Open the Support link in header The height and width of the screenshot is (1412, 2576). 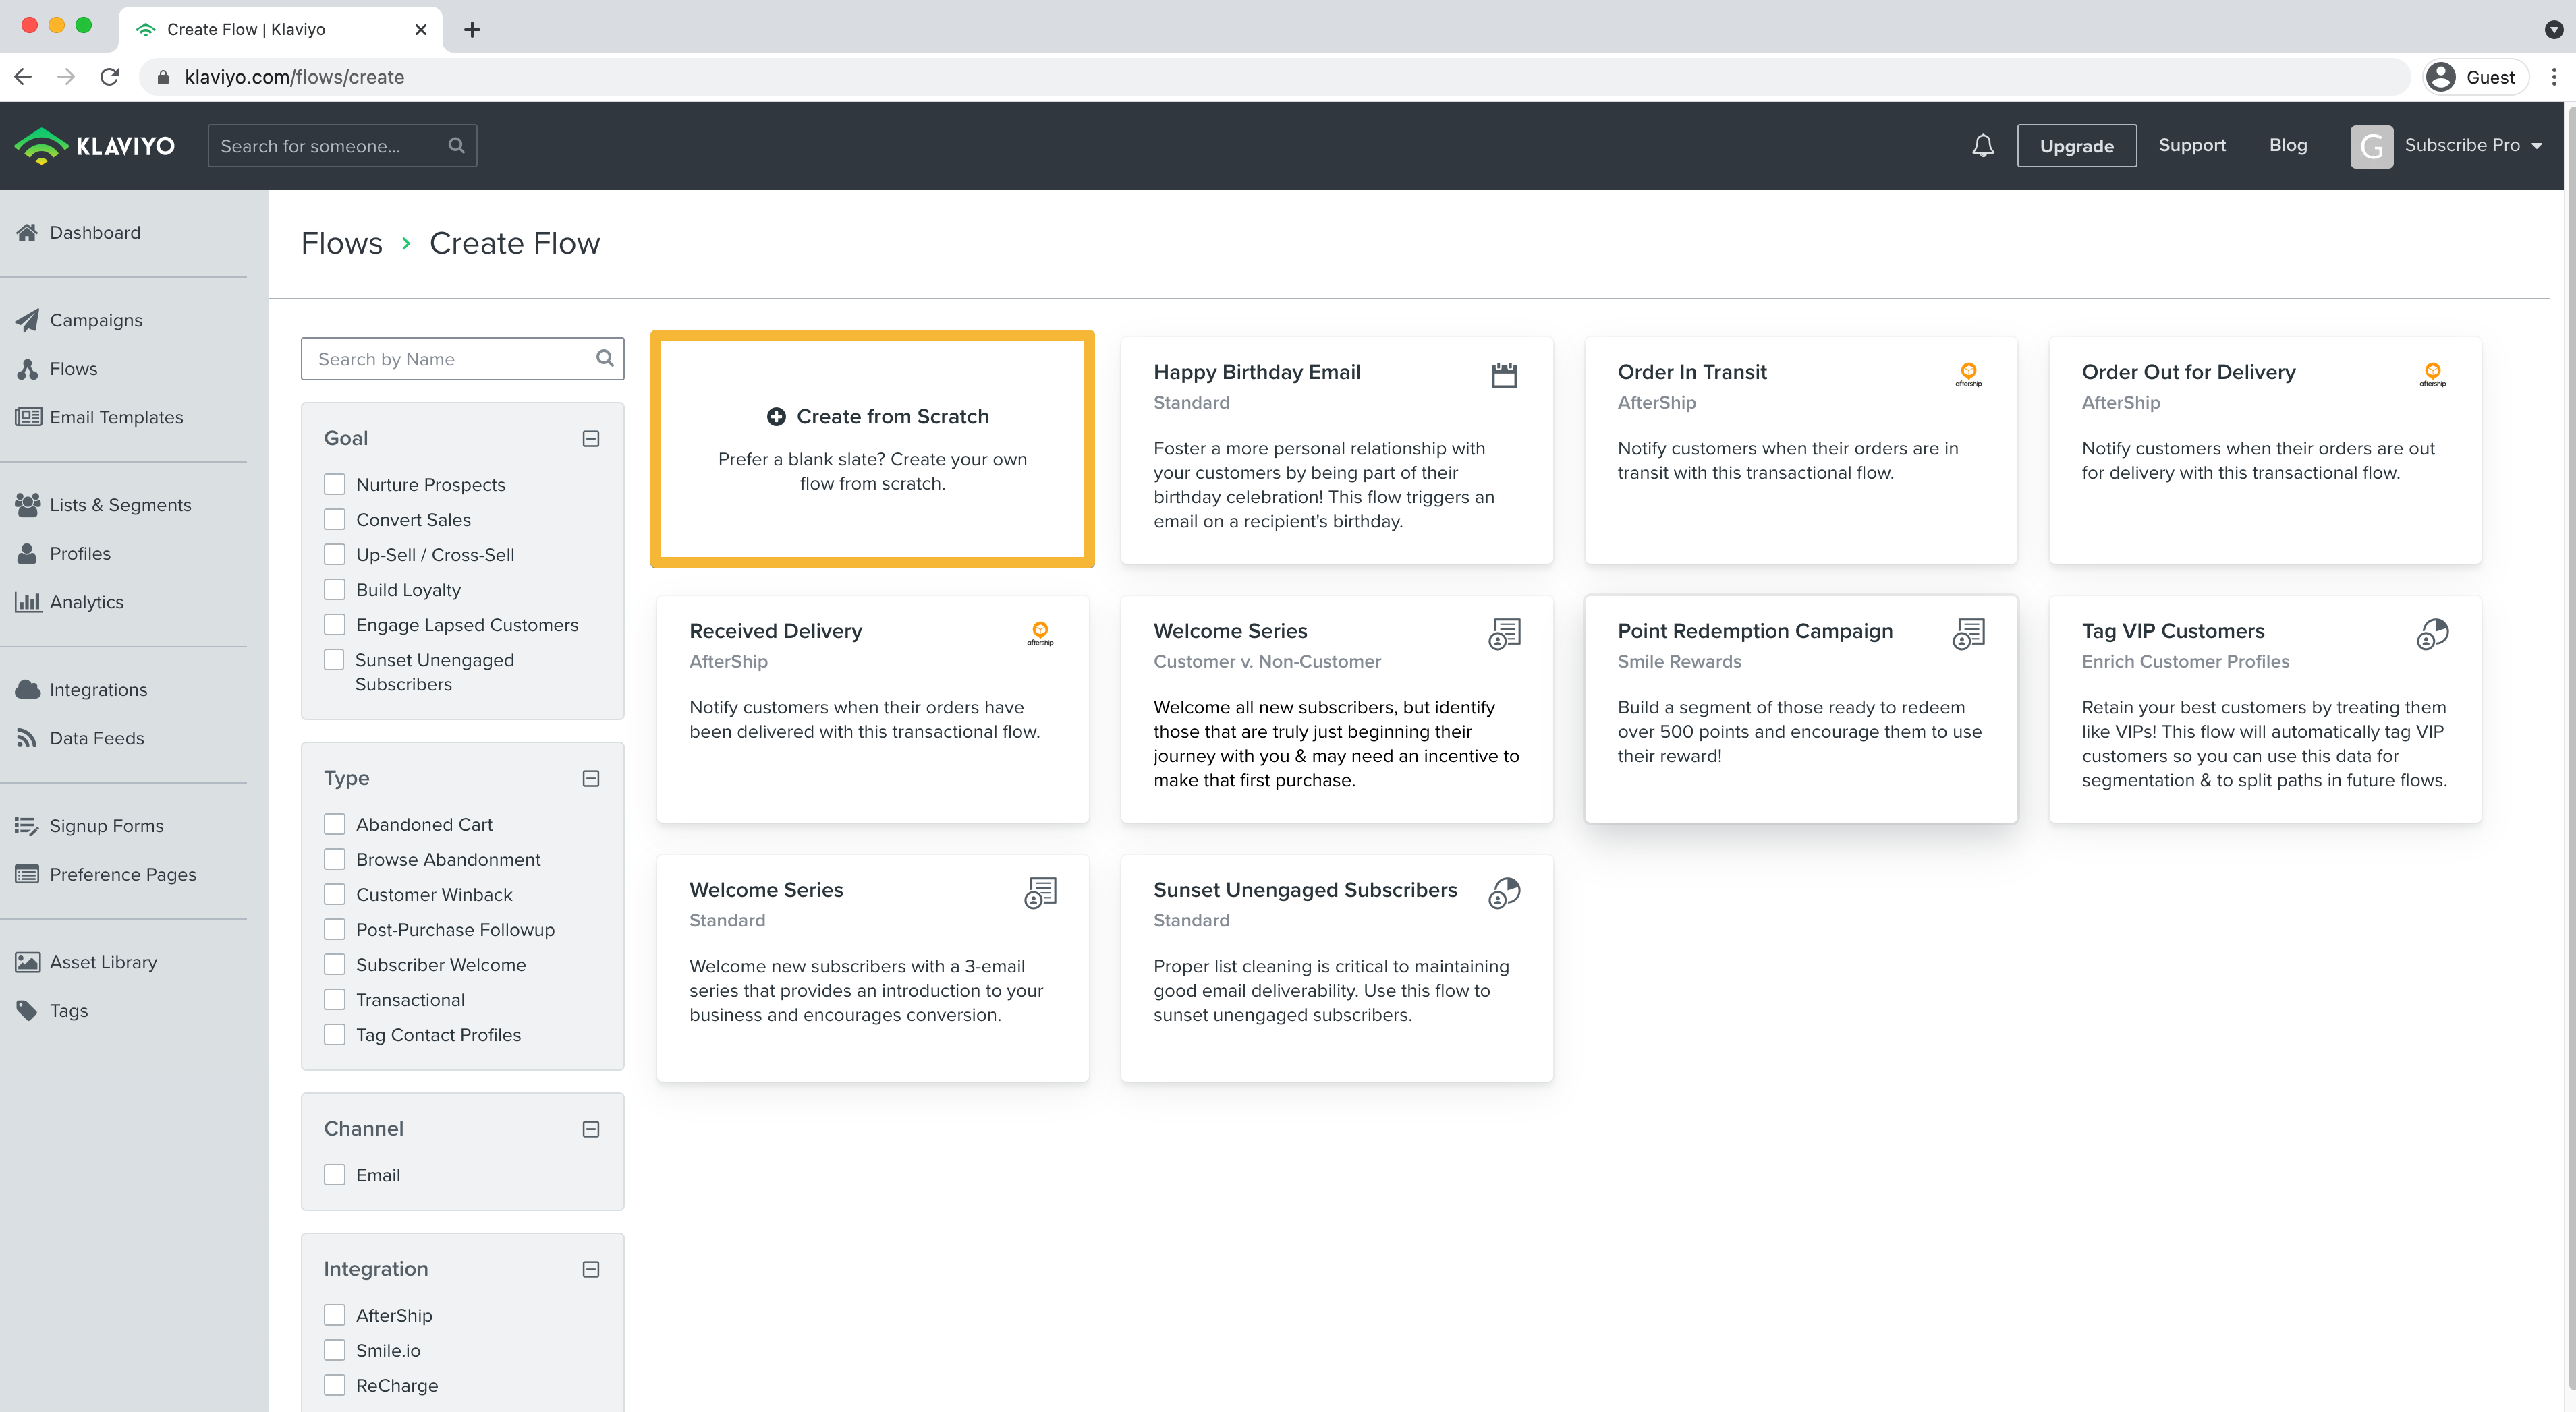tap(2192, 146)
